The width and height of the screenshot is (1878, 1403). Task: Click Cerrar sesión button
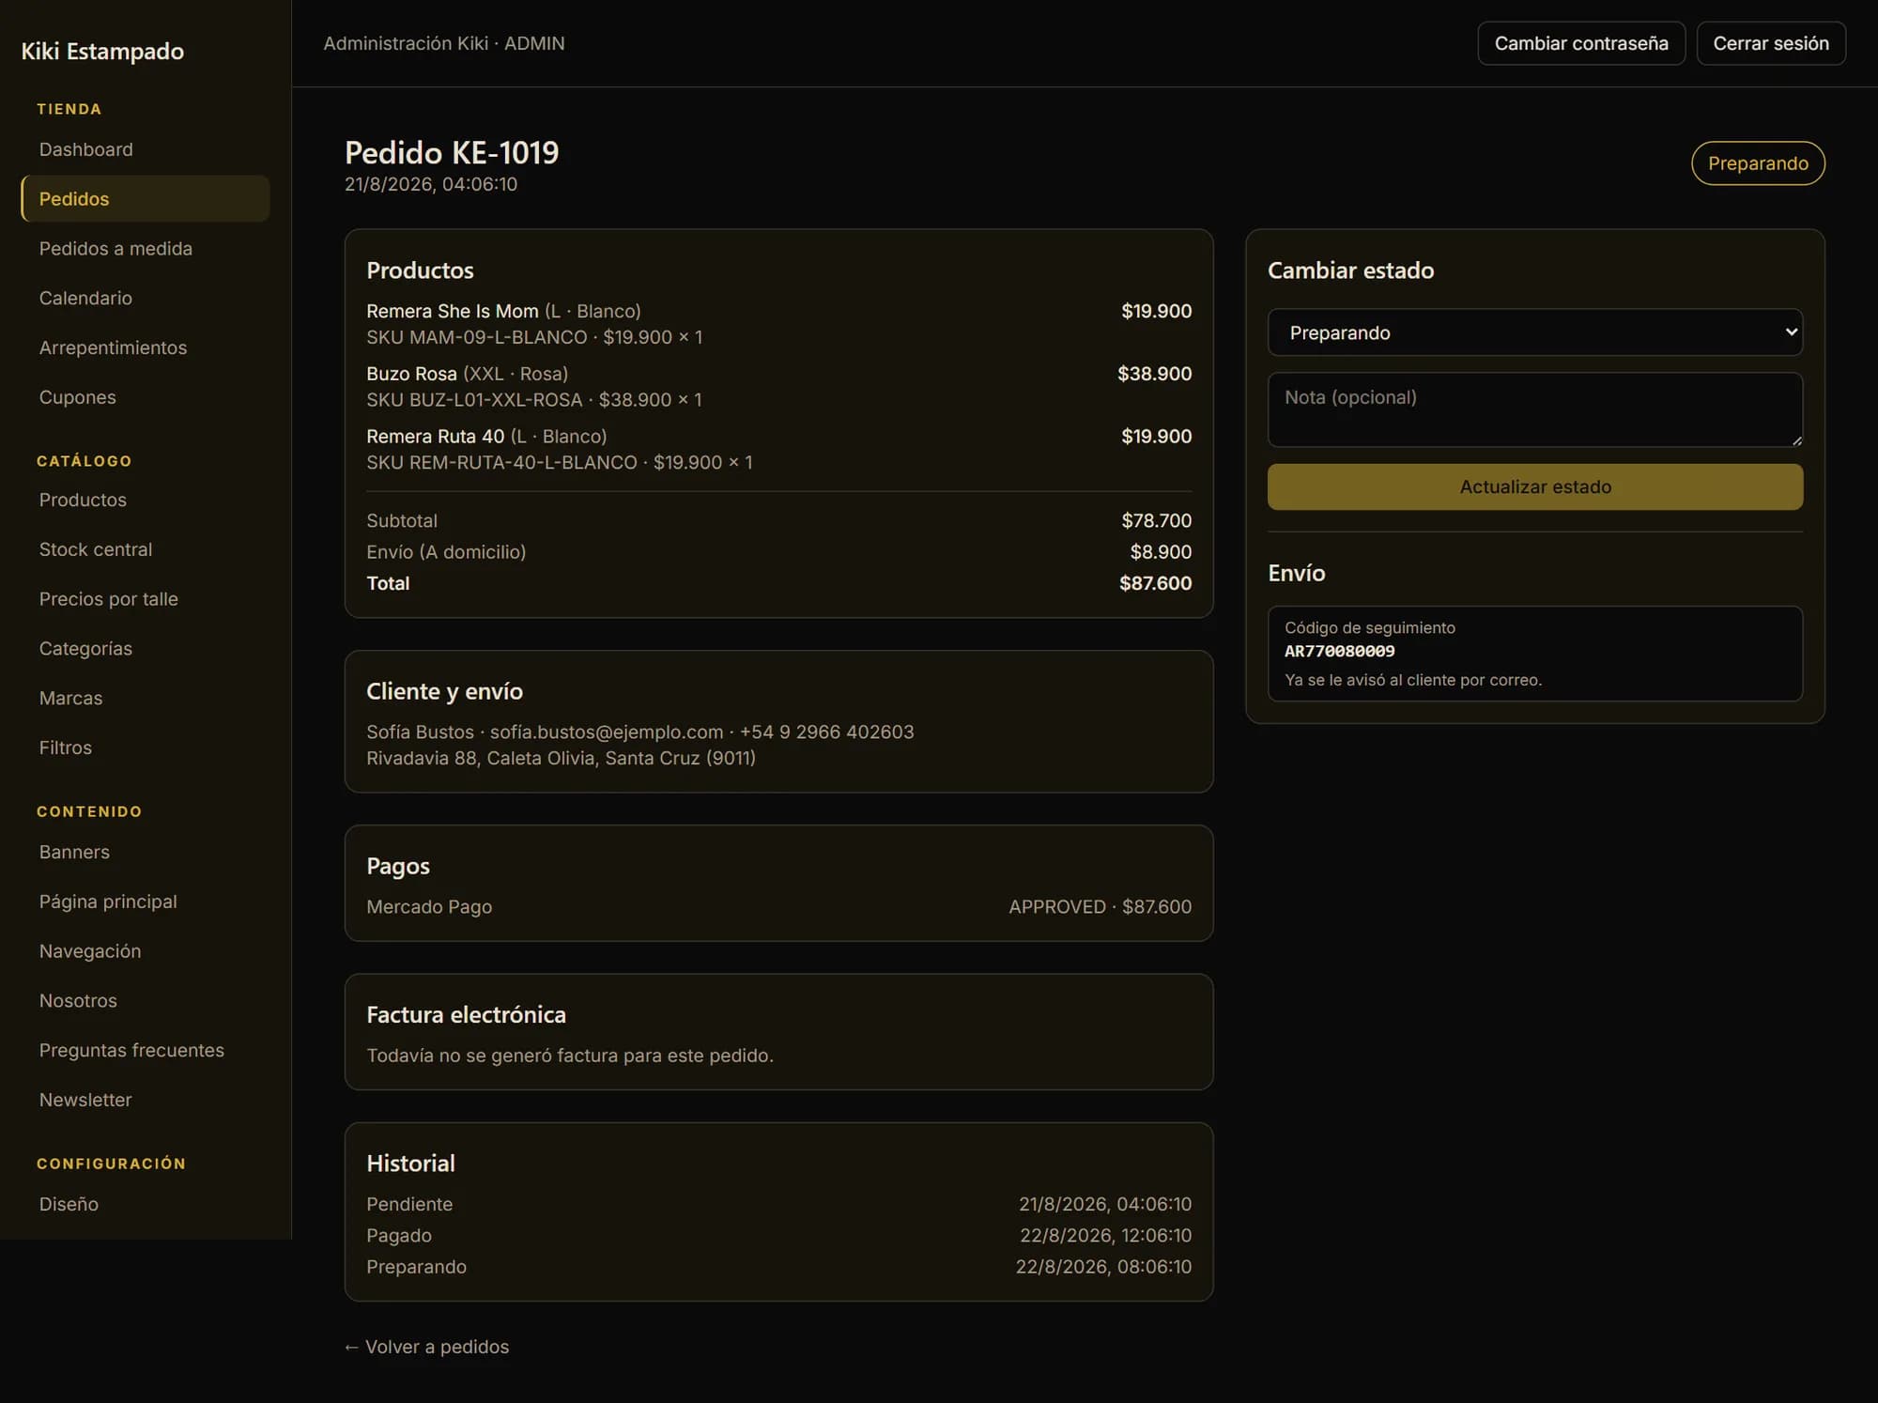[1771, 43]
